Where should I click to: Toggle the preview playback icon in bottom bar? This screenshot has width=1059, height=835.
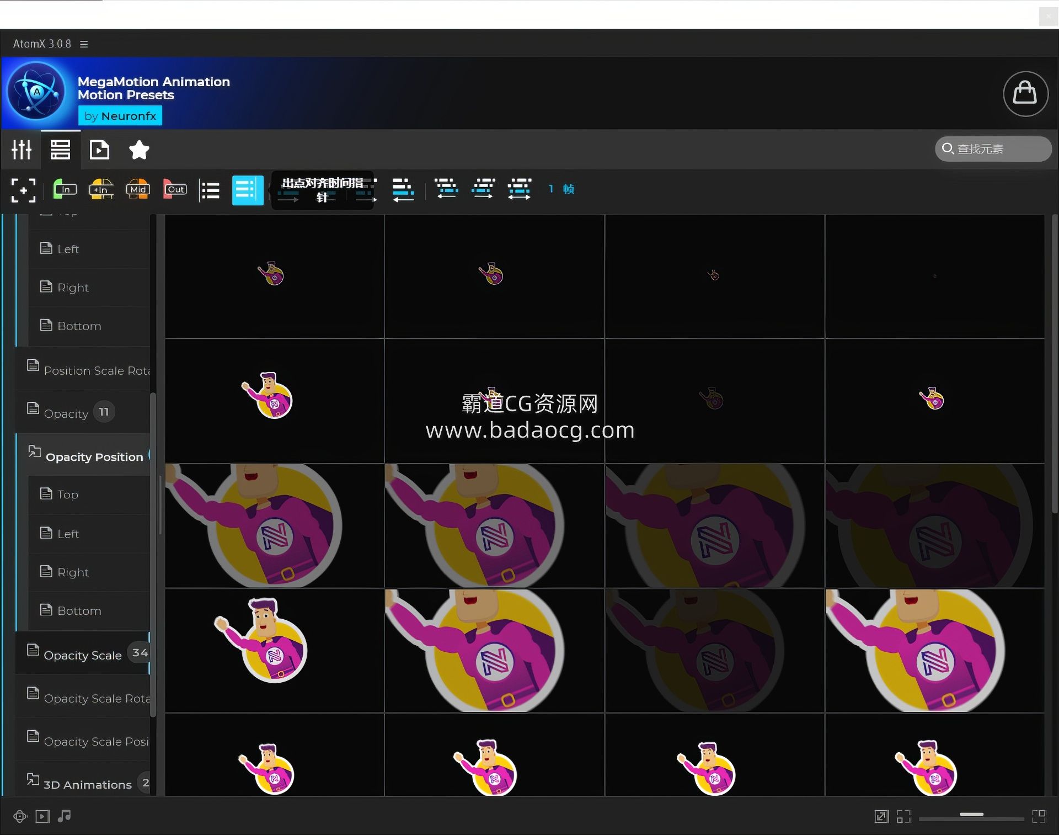pyautogui.click(x=42, y=816)
